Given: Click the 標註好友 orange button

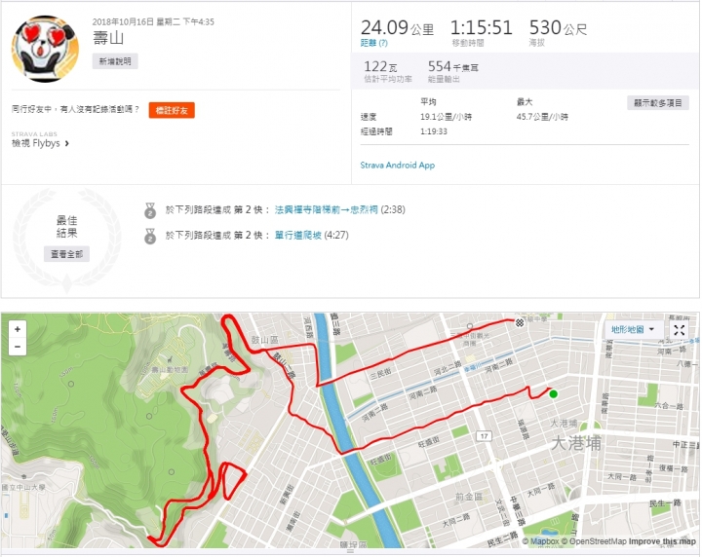Looking at the screenshot, I should (172, 110).
